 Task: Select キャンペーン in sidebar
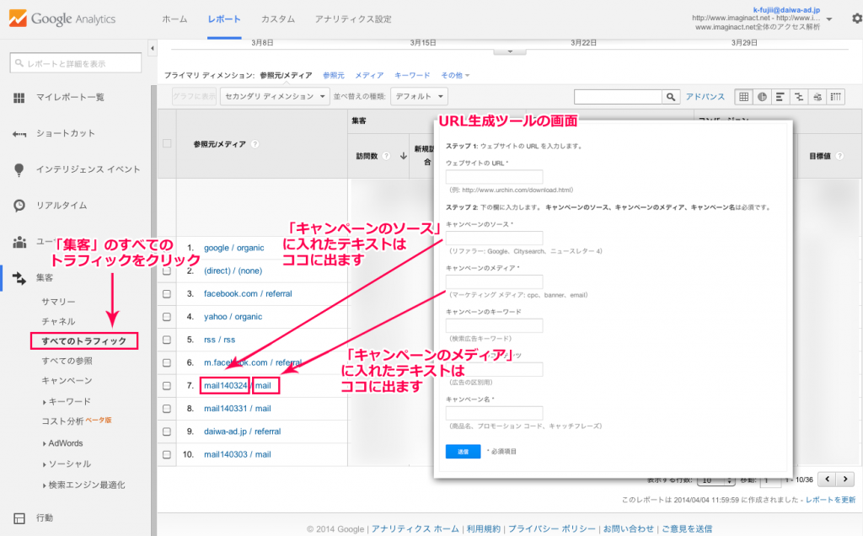(x=67, y=381)
